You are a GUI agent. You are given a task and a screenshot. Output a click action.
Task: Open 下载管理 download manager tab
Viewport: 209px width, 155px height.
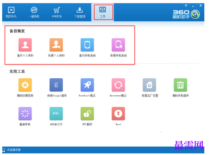(x=80, y=12)
